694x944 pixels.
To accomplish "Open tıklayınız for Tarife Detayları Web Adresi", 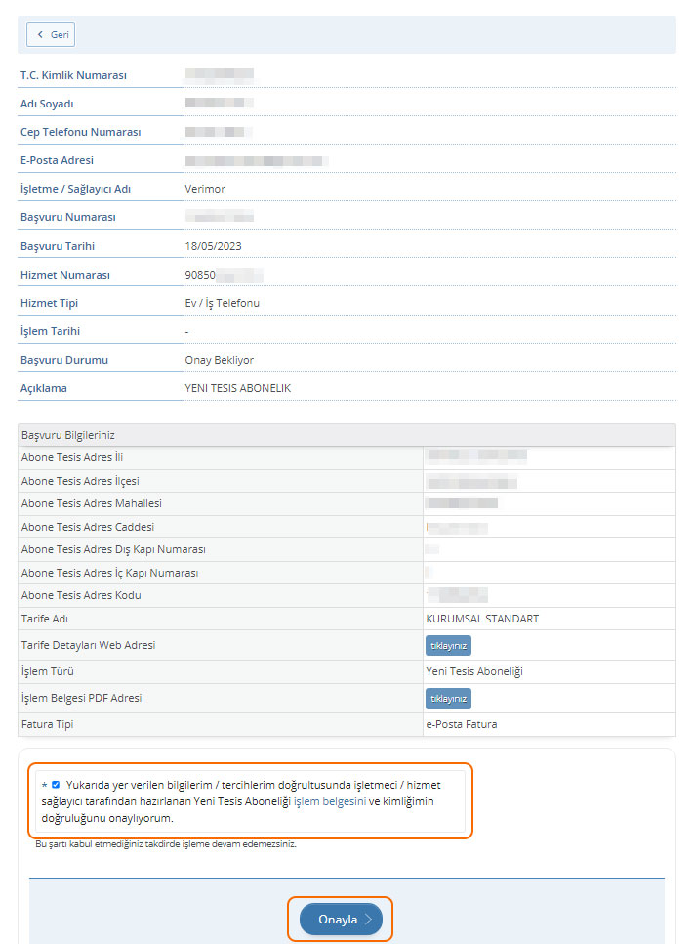I will click(449, 645).
